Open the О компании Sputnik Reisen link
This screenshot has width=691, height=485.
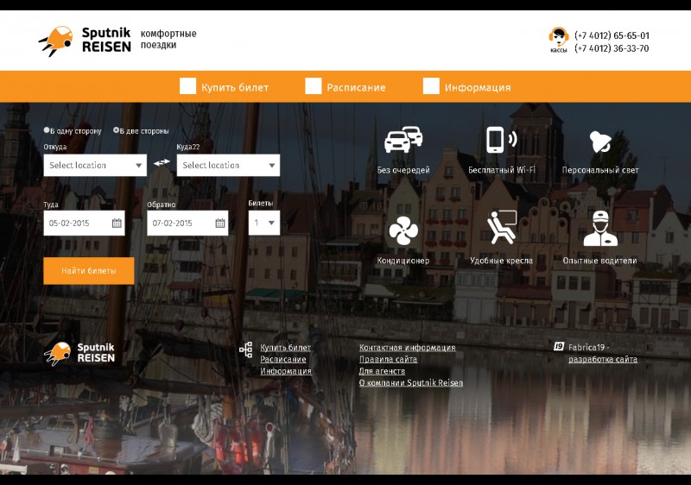pos(411,383)
